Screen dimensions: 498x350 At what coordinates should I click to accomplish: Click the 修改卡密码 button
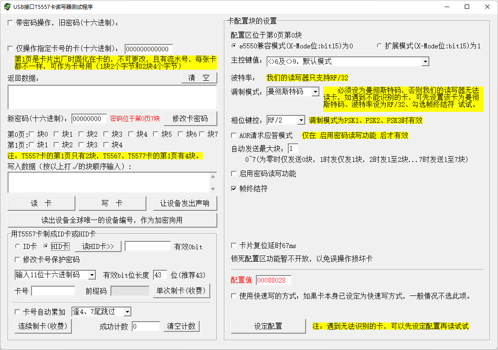tap(190, 118)
